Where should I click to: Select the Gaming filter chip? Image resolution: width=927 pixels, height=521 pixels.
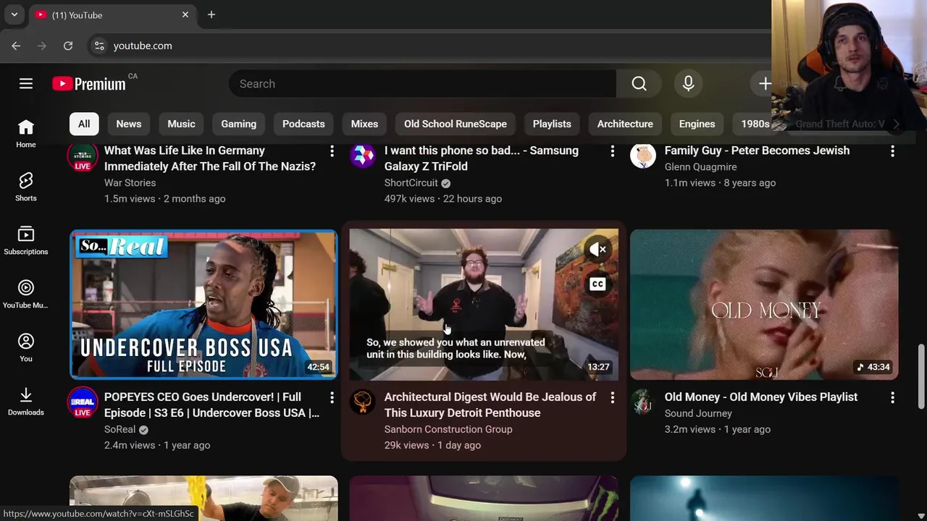tap(238, 124)
